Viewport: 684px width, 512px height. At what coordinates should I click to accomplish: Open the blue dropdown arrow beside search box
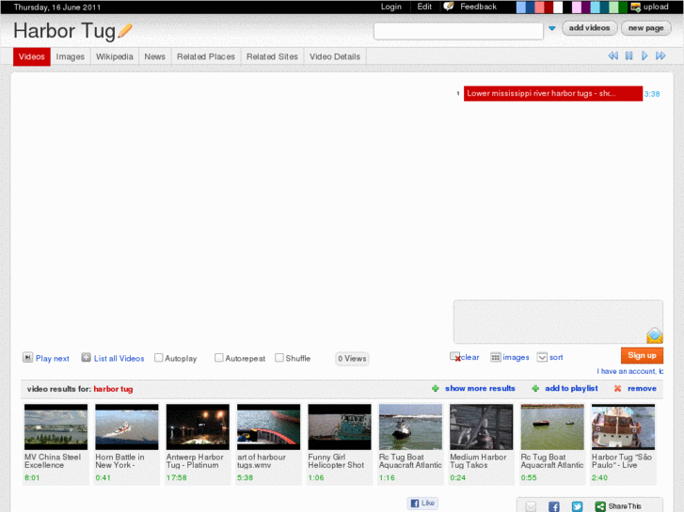point(552,28)
